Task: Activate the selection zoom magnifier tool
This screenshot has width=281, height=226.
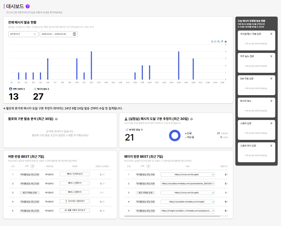Action: 219,42
